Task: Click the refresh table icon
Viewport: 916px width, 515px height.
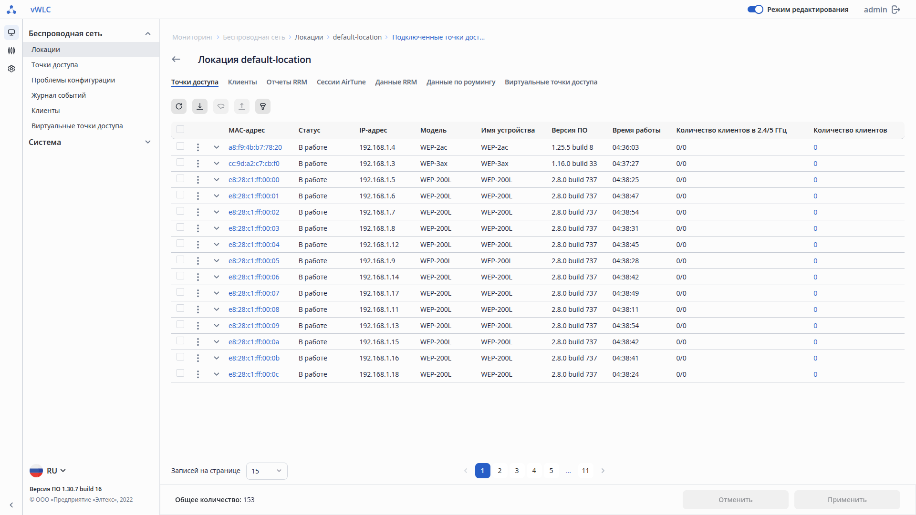Action: pos(179,106)
